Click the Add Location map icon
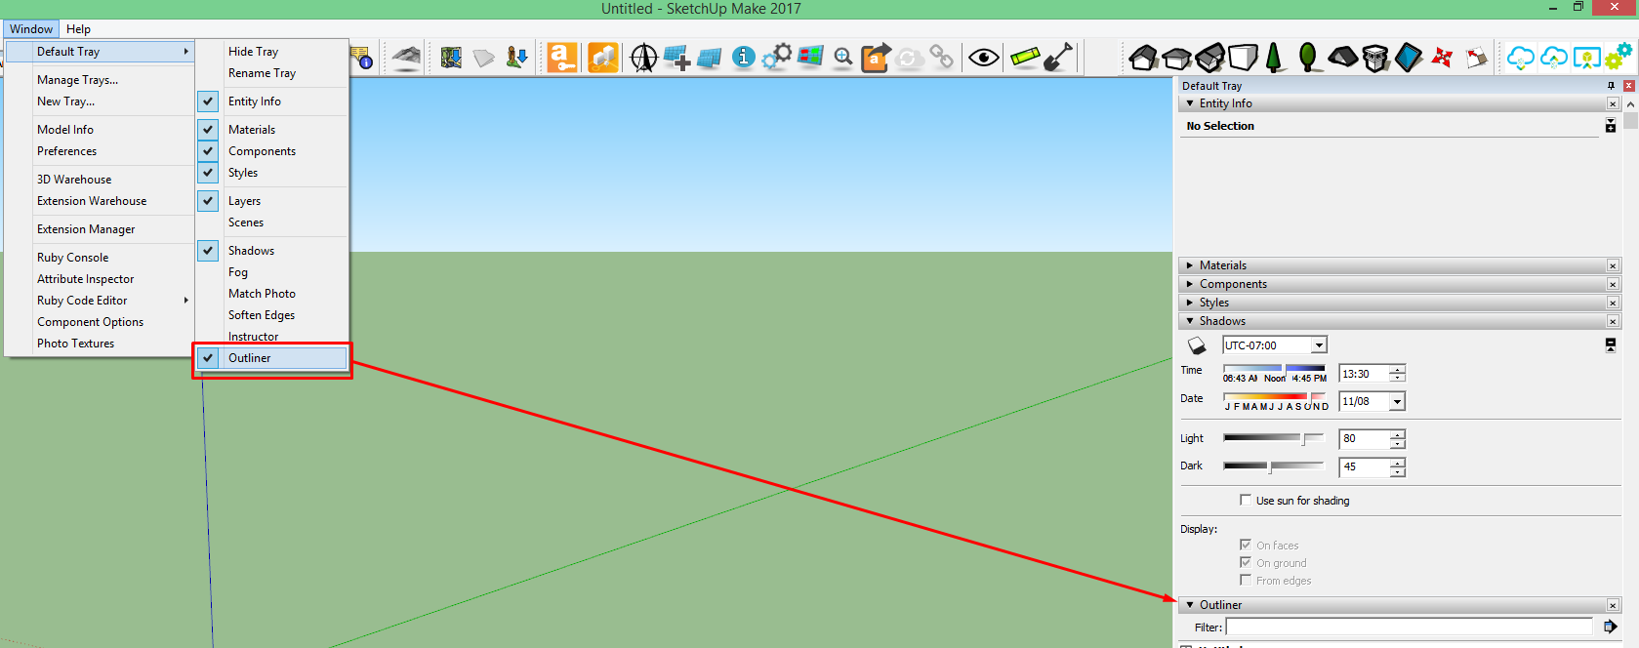The width and height of the screenshot is (1639, 648). click(x=450, y=58)
